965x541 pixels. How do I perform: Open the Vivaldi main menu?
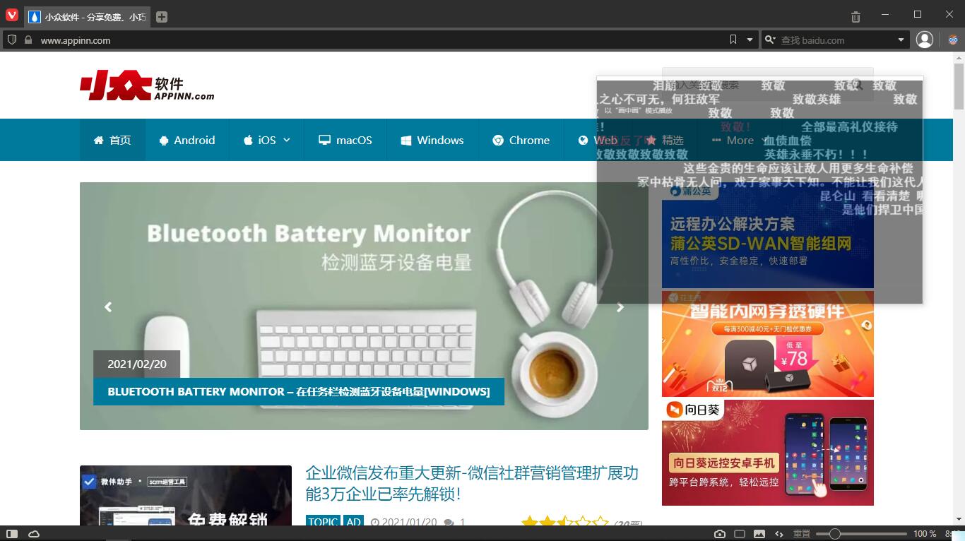click(11, 16)
